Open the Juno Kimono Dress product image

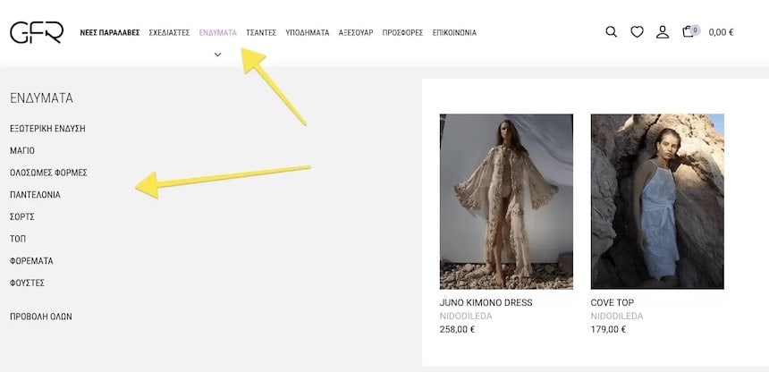pyautogui.click(x=506, y=201)
